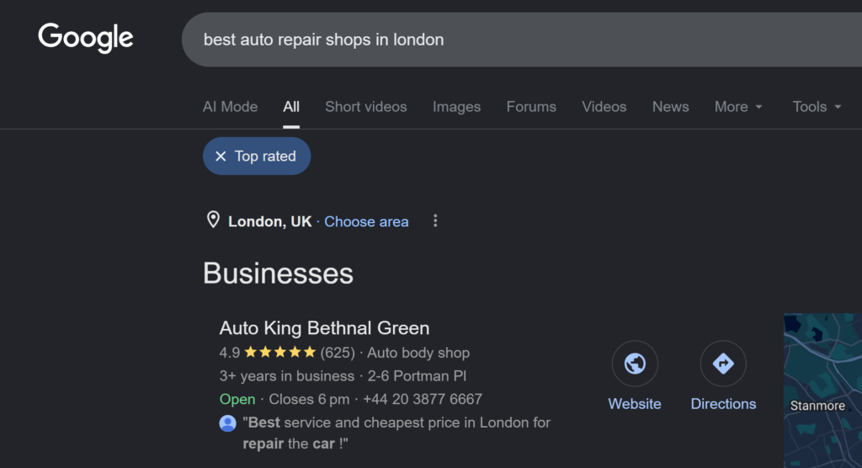Image resolution: width=862 pixels, height=468 pixels.
Task: Open the Auto King Bethnal Green listing
Action: 324,327
